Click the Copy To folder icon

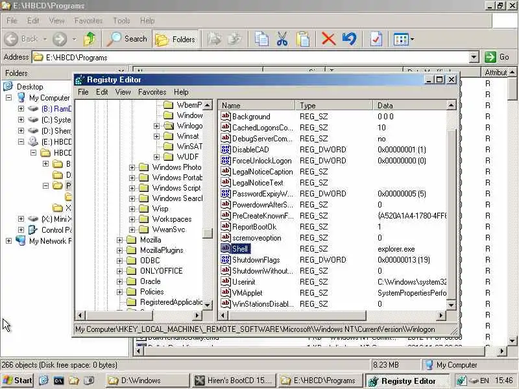point(235,39)
